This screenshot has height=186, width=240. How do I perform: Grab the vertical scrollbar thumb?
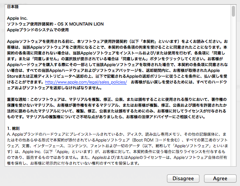click(233, 11)
